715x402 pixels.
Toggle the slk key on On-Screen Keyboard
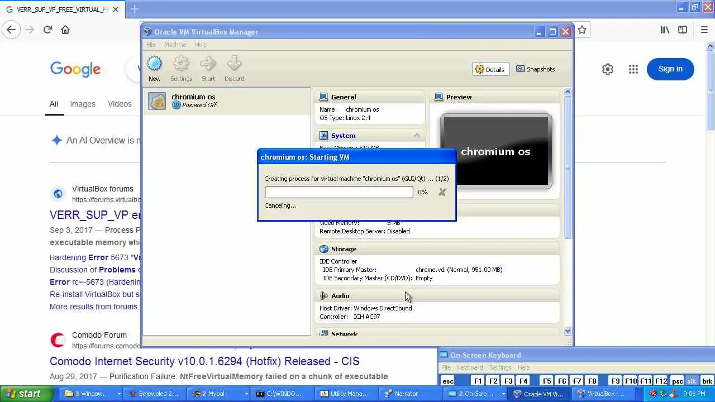[692, 381]
